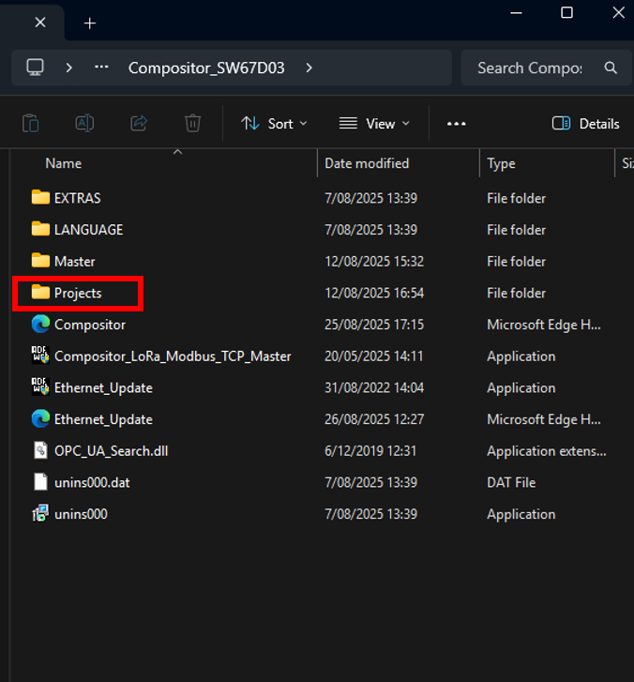This screenshot has height=682, width=634.
Task: Expand chevron after Compositor_SW67D03 breadcrumb
Action: click(309, 68)
